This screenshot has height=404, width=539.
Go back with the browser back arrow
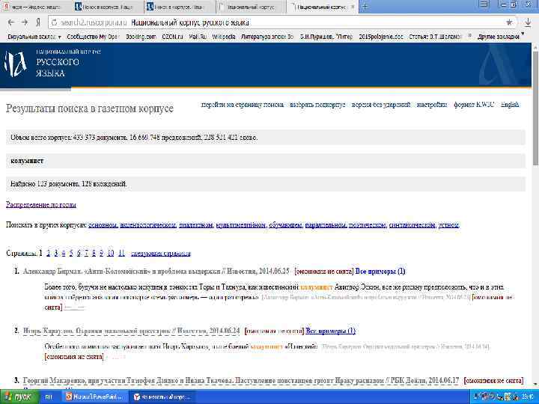[11, 22]
